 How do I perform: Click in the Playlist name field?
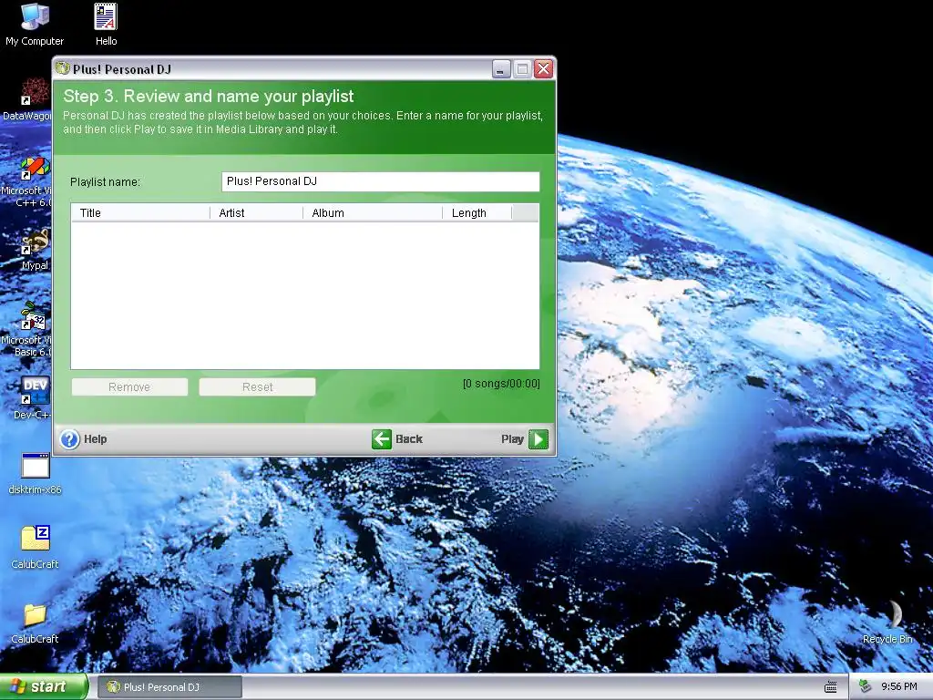(380, 181)
